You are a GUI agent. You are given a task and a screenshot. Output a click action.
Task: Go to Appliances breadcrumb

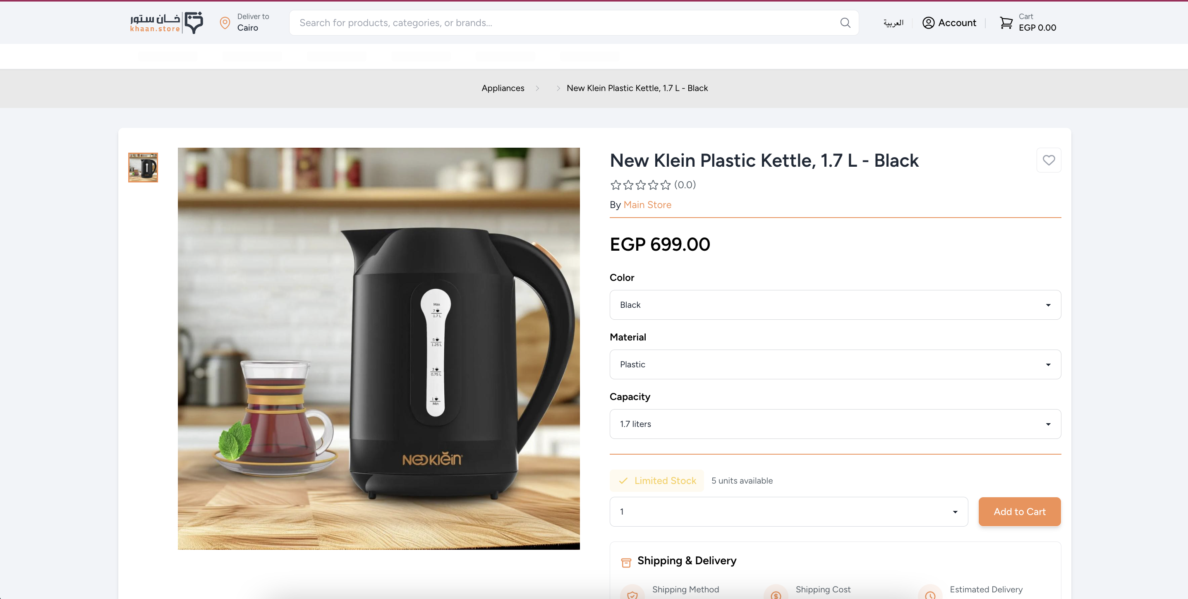point(503,88)
